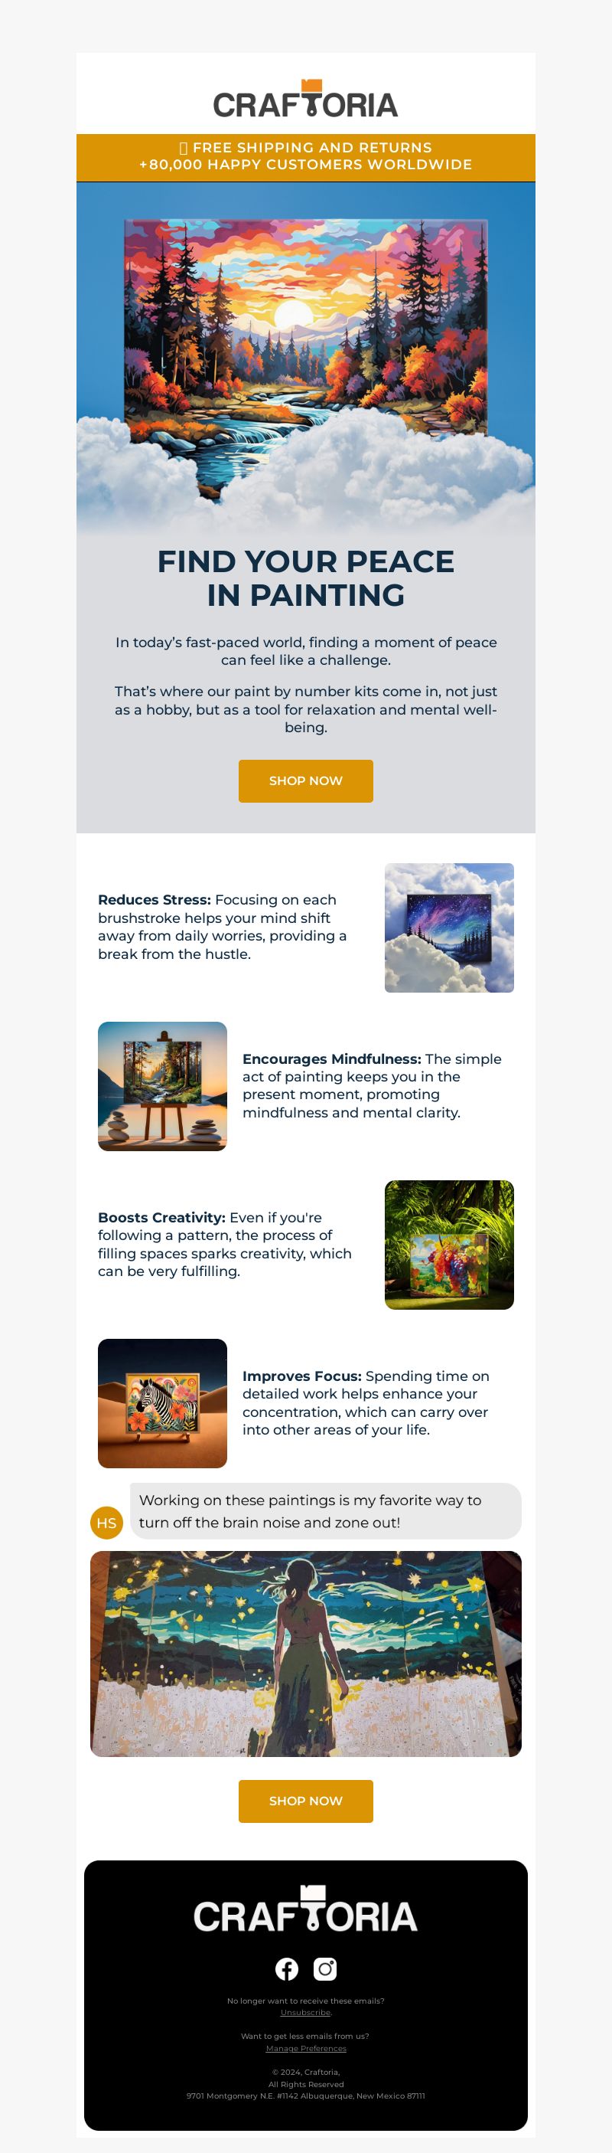The width and height of the screenshot is (612, 2153).
Task: Click the 'Reduces Stress' paragraph text
Action: (223, 927)
